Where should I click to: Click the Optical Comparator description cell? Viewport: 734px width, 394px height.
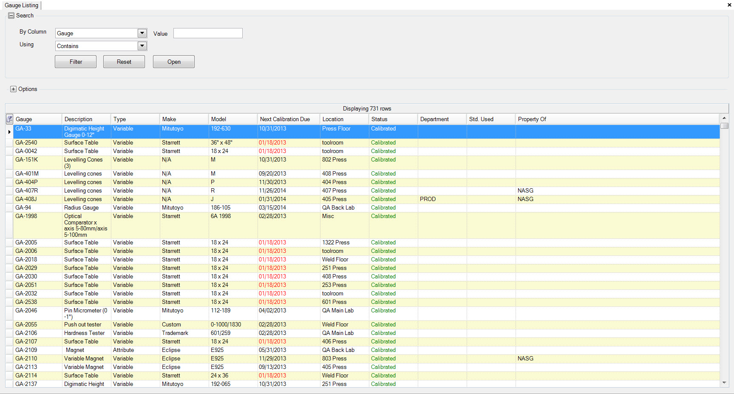[x=87, y=225]
